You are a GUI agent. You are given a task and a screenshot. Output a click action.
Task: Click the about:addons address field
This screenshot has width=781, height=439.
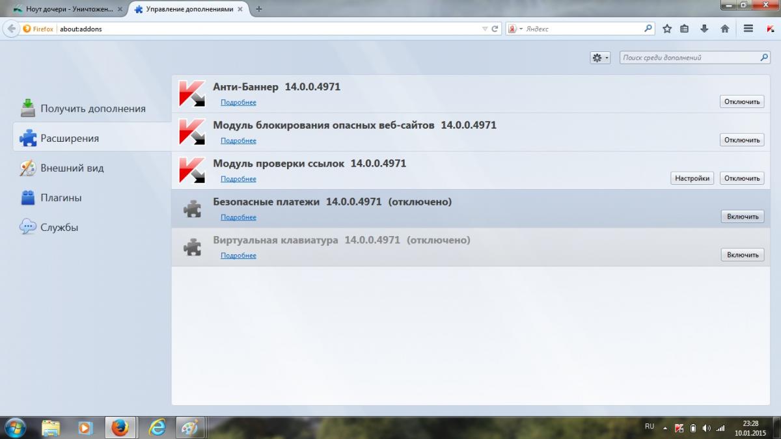click(x=267, y=29)
